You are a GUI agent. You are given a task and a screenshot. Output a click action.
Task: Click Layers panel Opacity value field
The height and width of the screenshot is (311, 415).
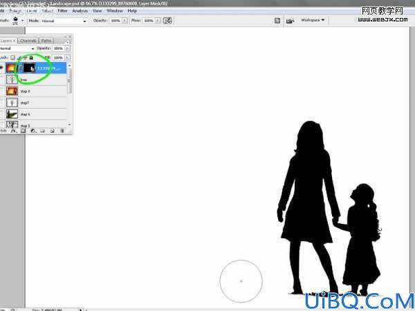[58, 48]
